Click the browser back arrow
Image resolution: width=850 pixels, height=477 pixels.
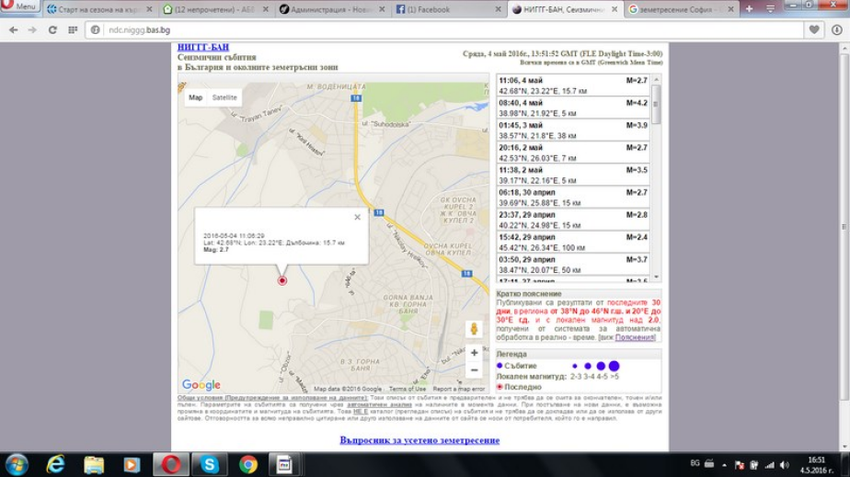click(13, 29)
